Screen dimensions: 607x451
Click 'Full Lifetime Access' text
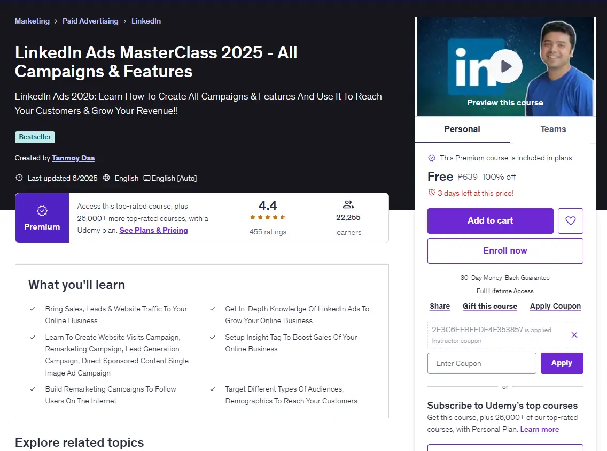point(505,291)
